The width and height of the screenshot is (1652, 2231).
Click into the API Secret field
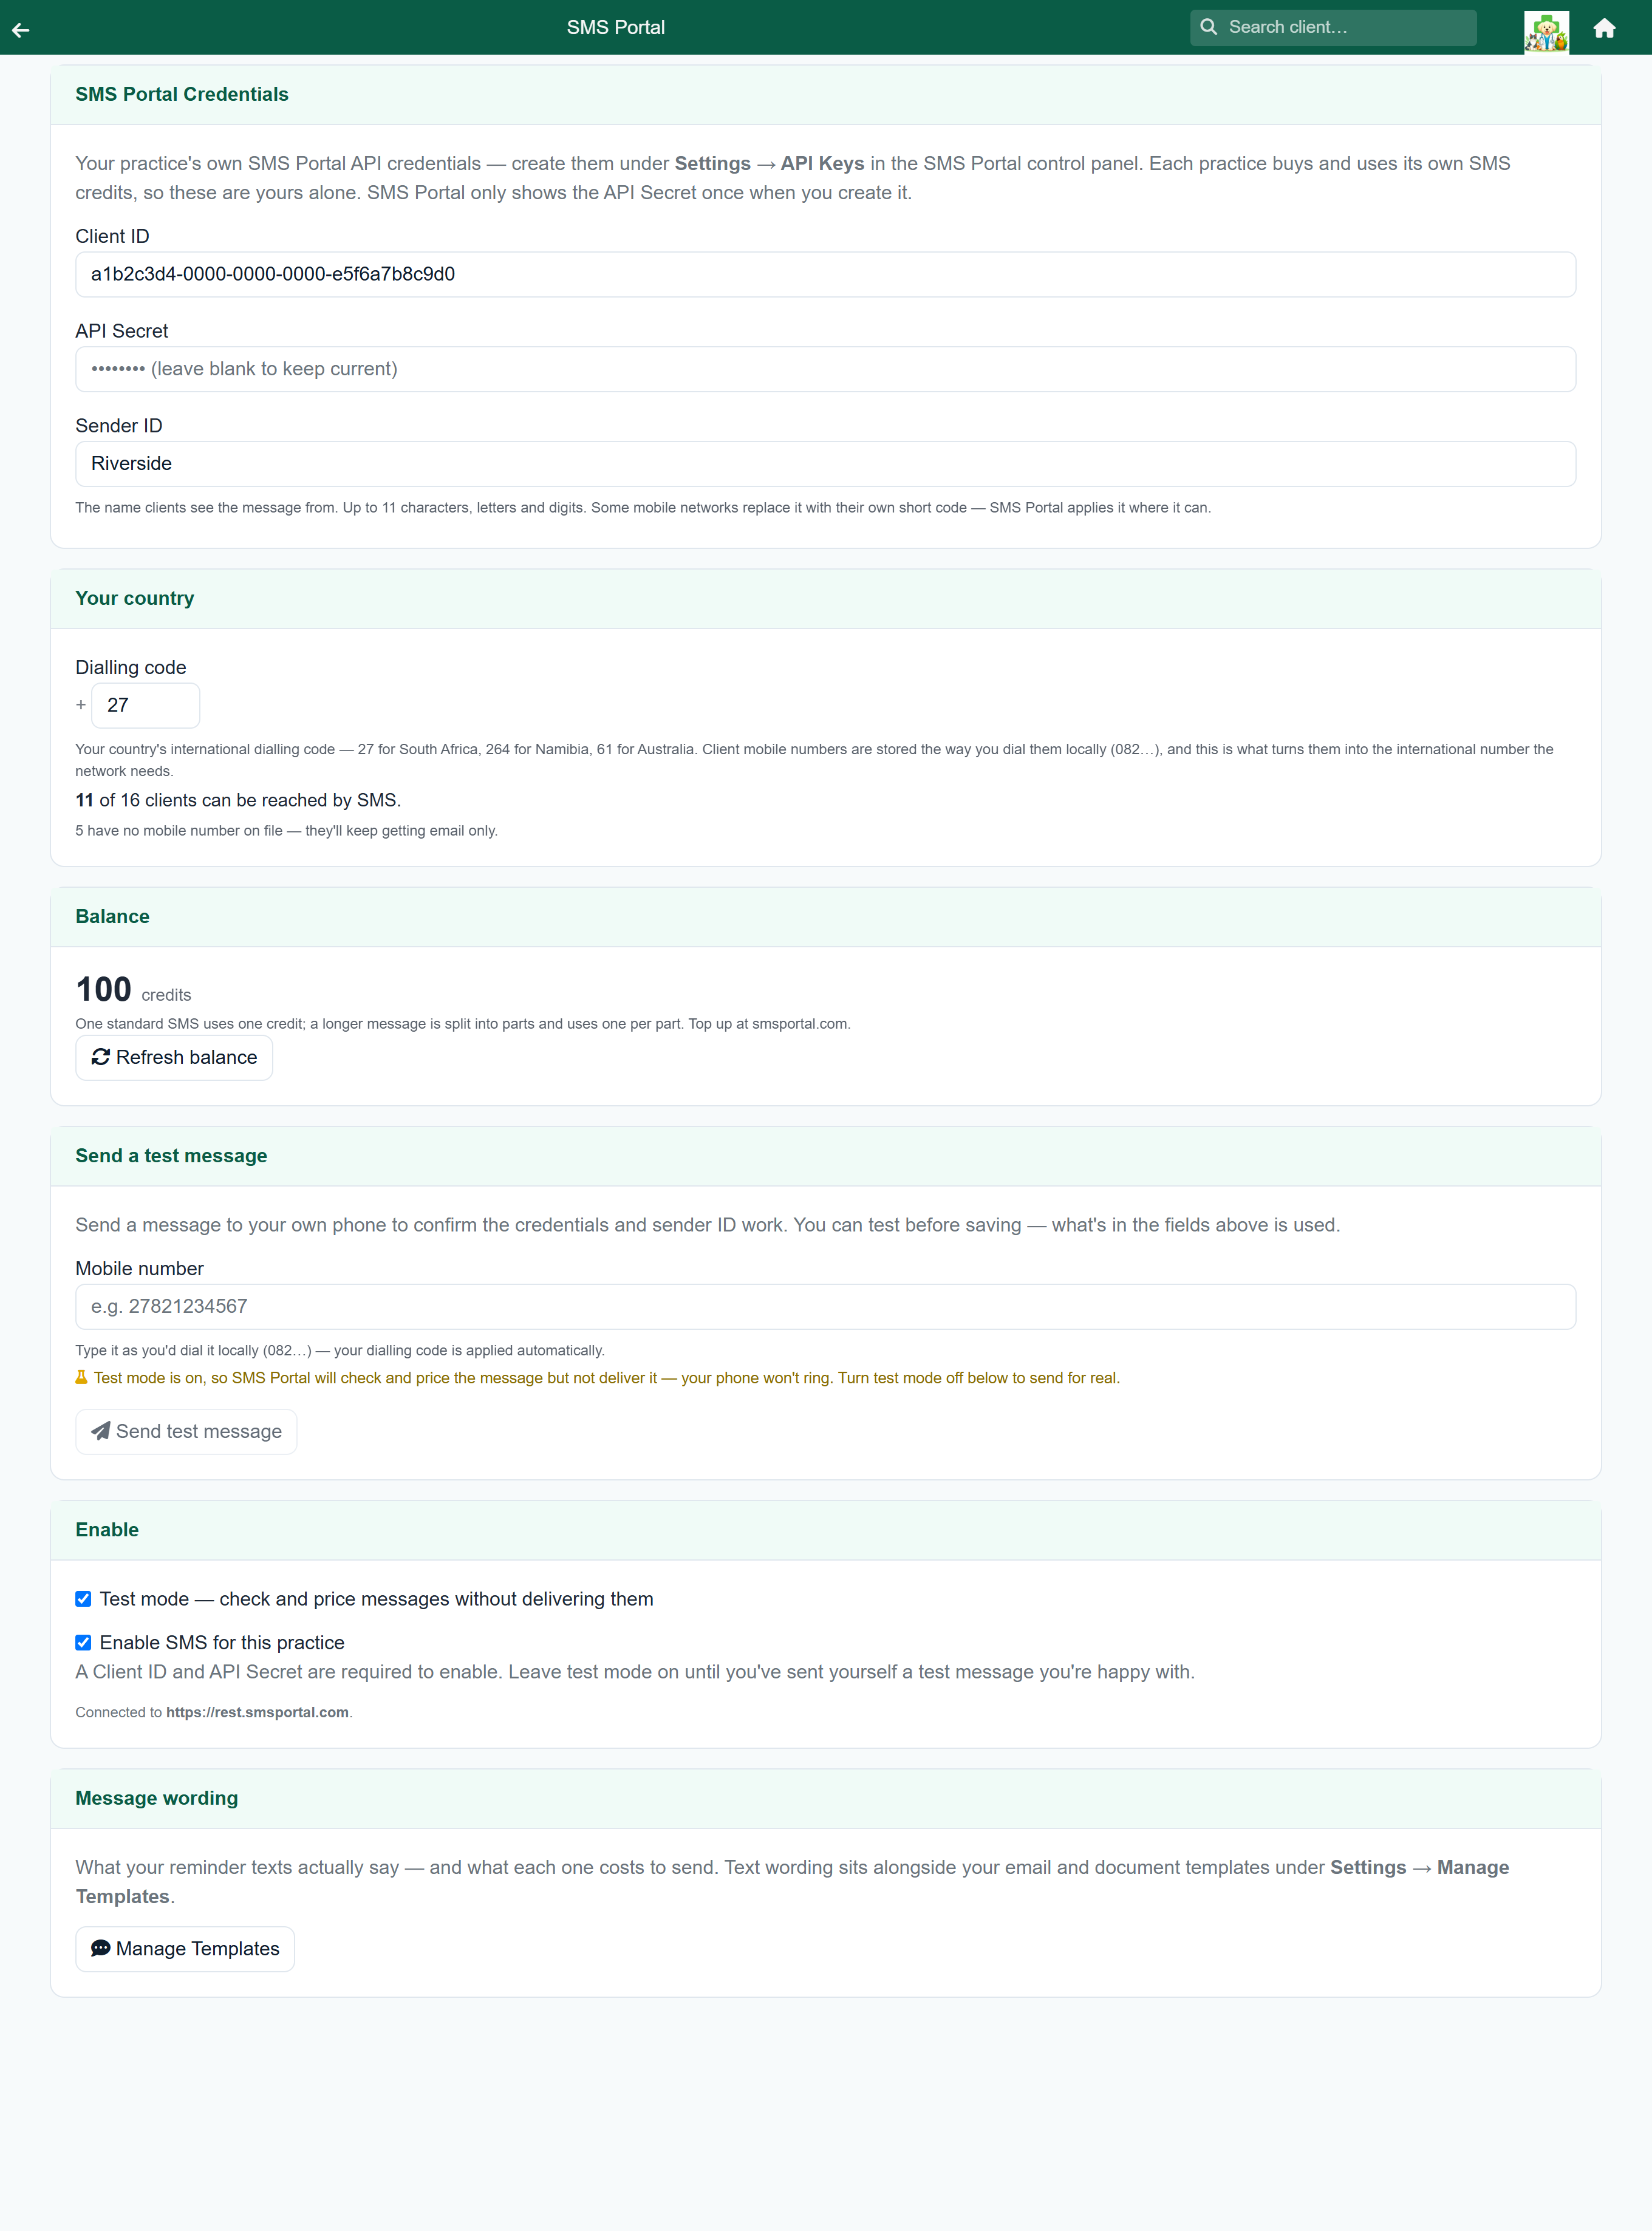[825, 369]
